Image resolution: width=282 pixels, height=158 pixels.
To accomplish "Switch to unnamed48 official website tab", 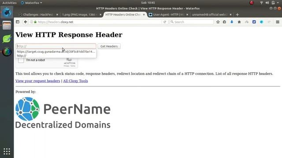I will click(x=210, y=14).
